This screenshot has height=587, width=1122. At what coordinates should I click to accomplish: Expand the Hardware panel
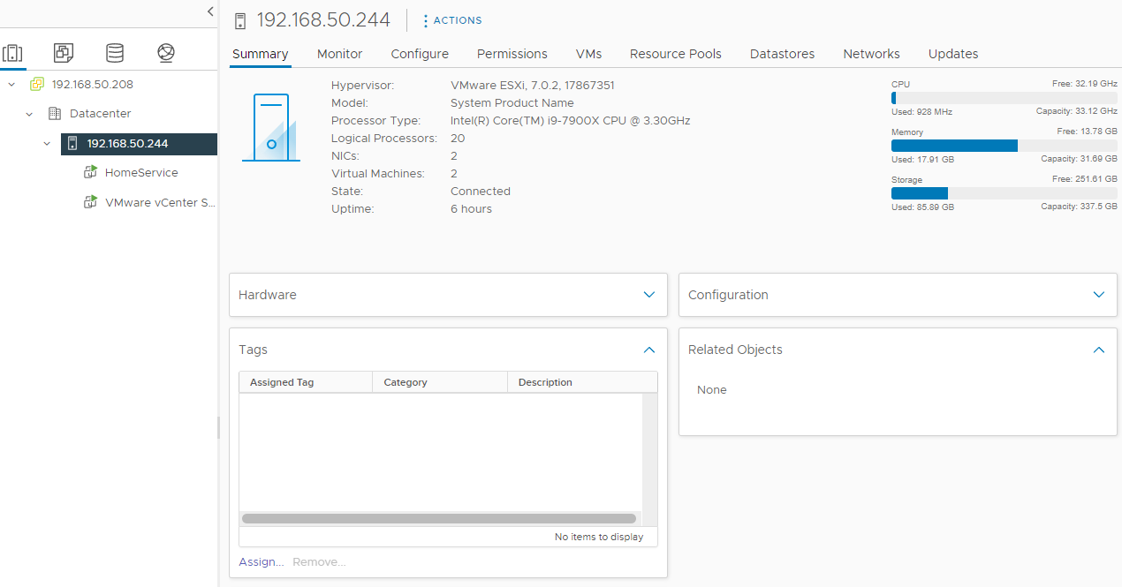tap(649, 295)
